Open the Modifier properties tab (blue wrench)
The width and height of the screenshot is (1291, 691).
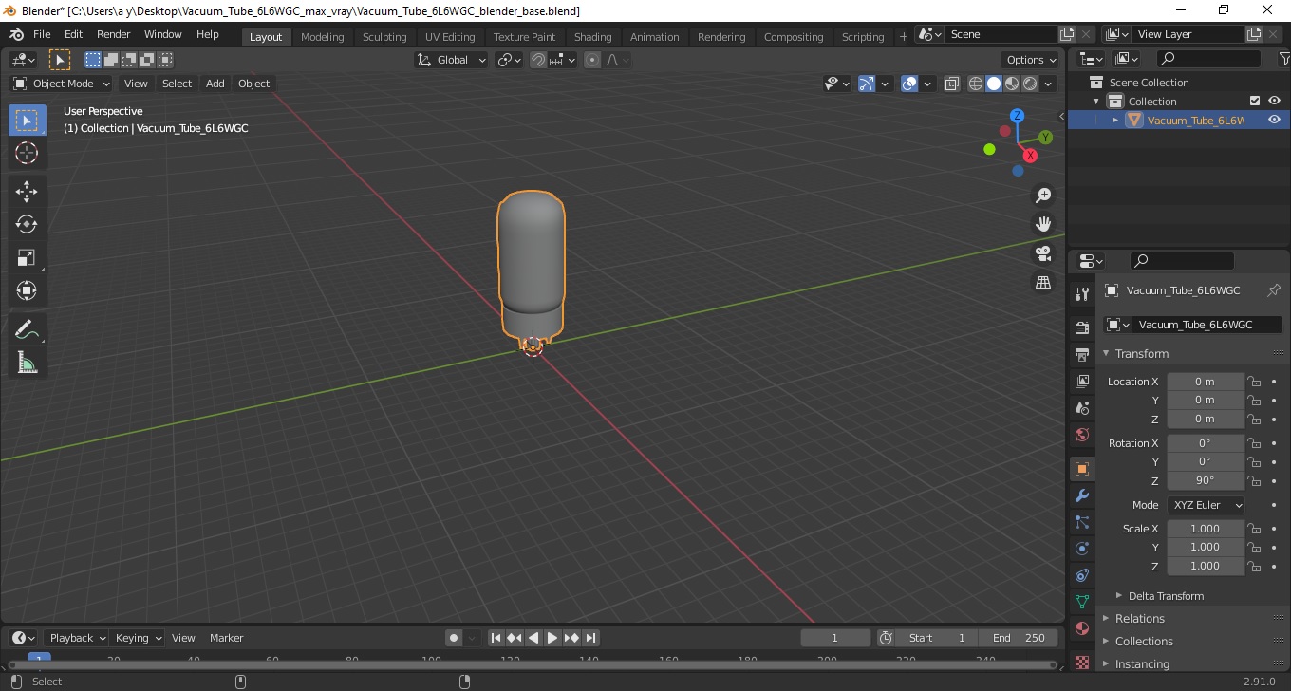coord(1082,495)
